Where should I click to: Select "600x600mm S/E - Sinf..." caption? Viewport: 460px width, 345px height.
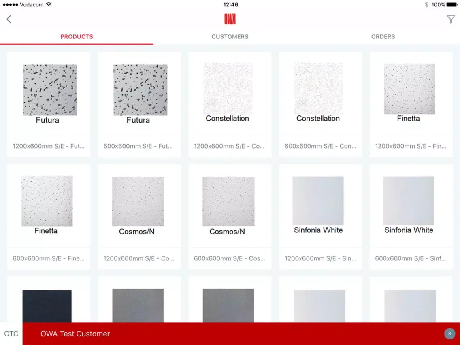(x=411, y=258)
